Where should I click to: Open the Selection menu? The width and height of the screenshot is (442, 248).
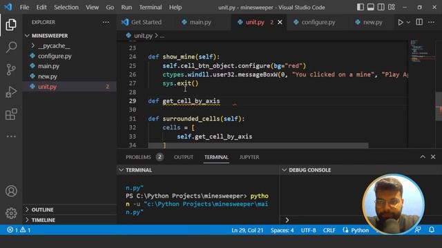tap(66, 8)
